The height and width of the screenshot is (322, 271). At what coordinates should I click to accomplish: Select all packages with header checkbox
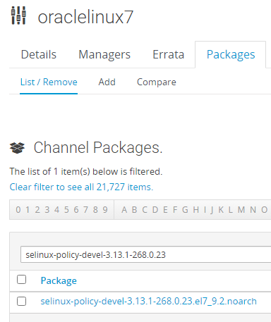click(x=21, y=280)
